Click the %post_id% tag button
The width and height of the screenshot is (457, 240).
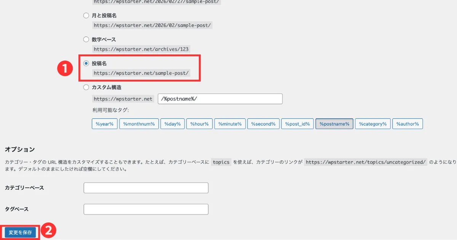coord(297,124)
